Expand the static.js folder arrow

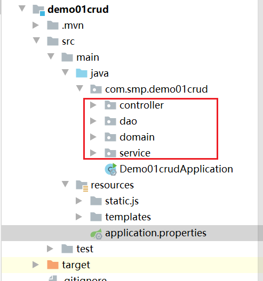click(x=79, y=201)
